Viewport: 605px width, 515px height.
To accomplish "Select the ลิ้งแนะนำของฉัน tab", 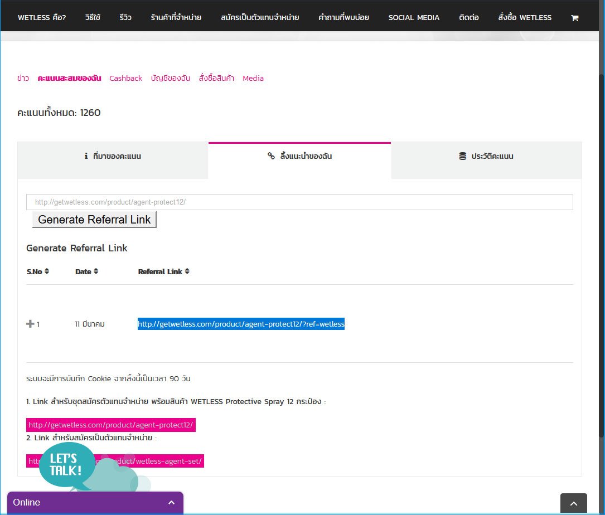I will [x=299, y=157].
